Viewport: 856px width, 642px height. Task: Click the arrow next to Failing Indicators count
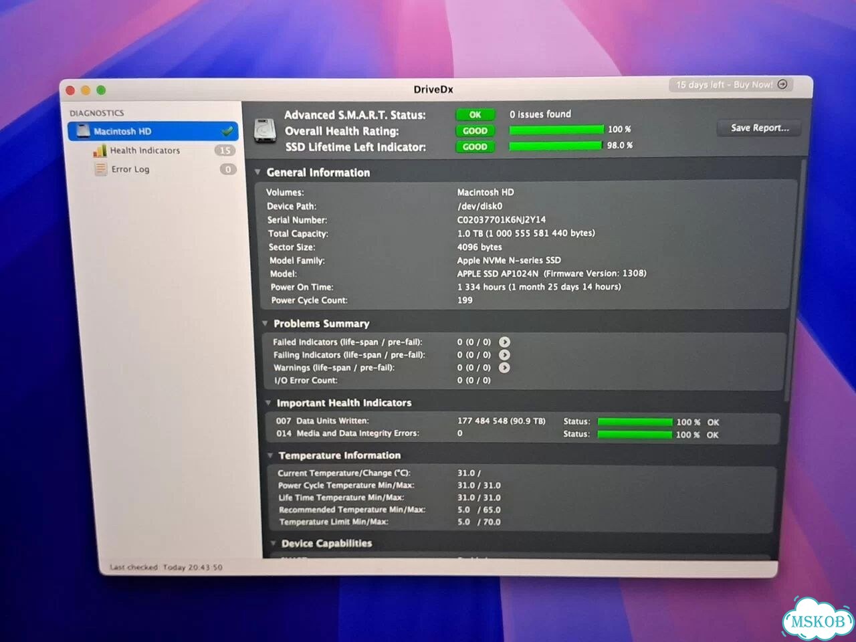click(504, 354)
